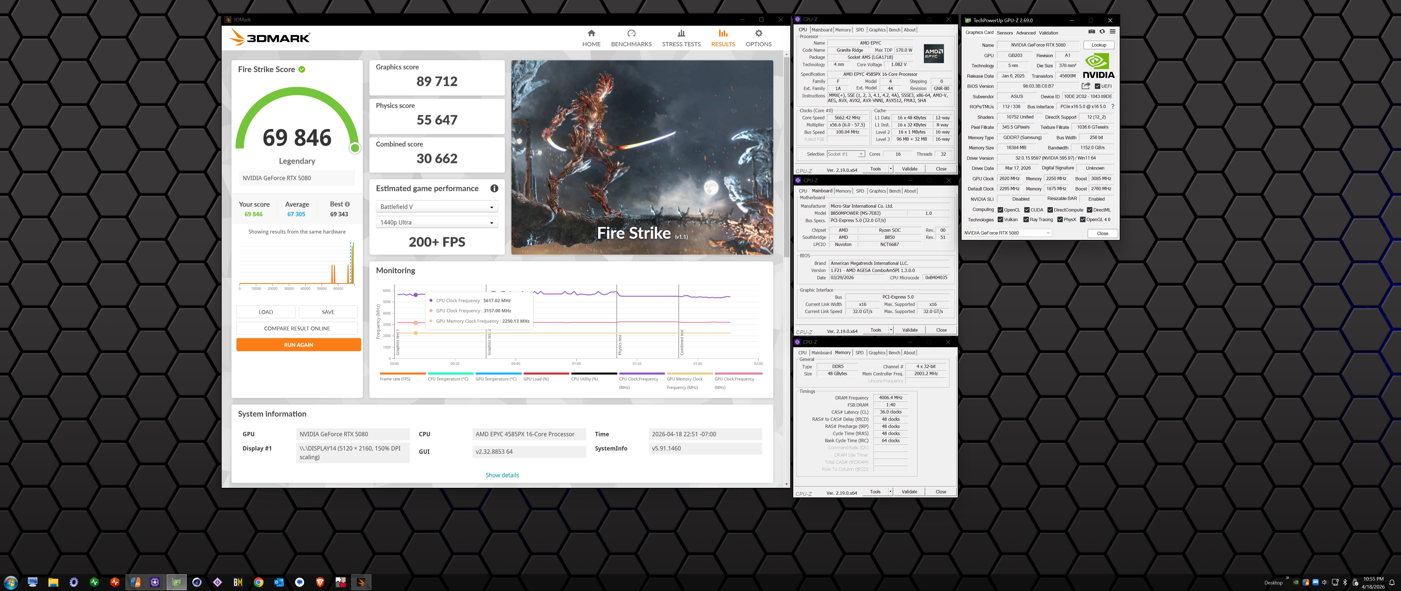The height and width of the screenshot is (591, 1401).
Task: Click GPU-Z screenshot camera icon
Action: click(x=1091, y=31)
